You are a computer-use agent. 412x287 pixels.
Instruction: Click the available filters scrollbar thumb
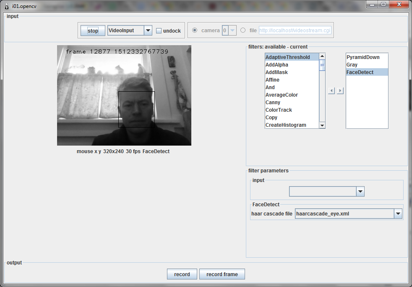322,65
